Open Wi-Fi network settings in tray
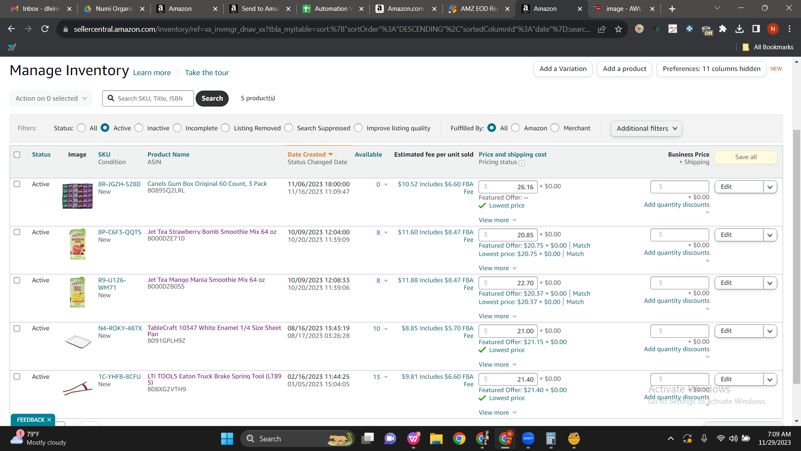 click(x=720, y=438)
